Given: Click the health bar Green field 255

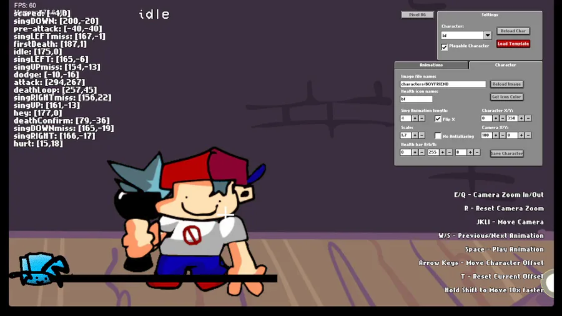Looking at the screenshot, I should (433, 152).
